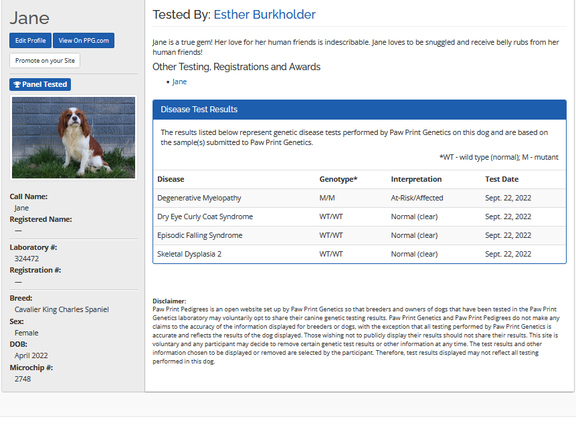Image resolution: width=576 pixels, height=437 pixels.
Task: Click the Interpretation column header
Action: click(416, 179)
